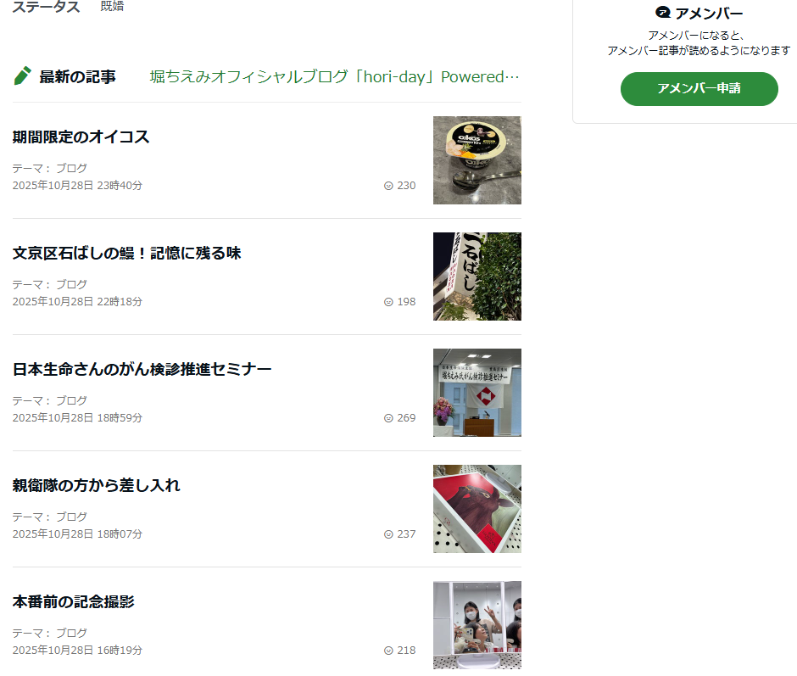
Task: Click the アメンバー申請 green button
Action: click(x=699, y=89)
